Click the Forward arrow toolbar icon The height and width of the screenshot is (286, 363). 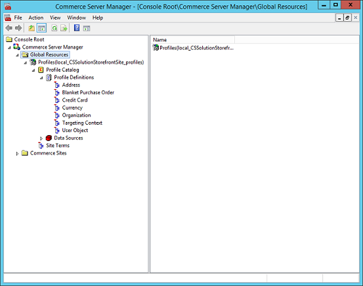18,28
